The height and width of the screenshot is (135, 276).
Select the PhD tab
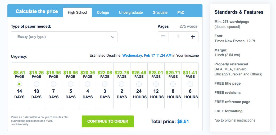[181, 12]
